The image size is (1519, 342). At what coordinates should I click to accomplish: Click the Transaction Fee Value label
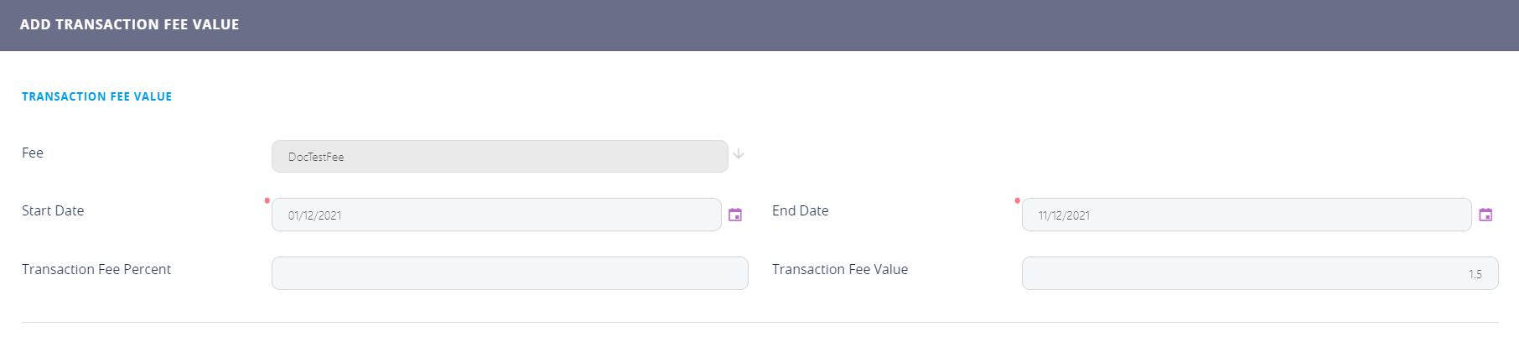(839, 270)
